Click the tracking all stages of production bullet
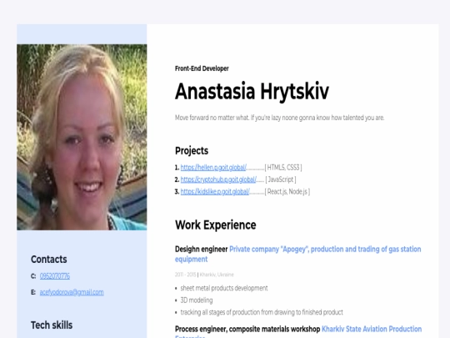This screenshot has height=338, width=450. tap(262, 312)
